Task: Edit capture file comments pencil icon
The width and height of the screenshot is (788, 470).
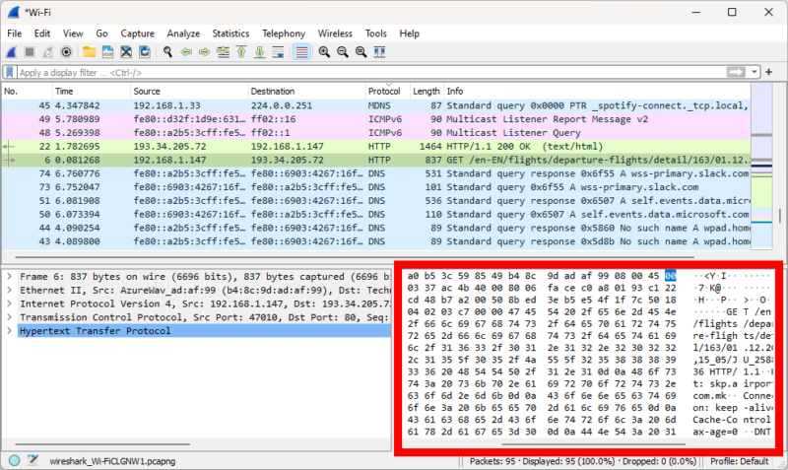Action: pyautogui.click(x=33, y=460)
